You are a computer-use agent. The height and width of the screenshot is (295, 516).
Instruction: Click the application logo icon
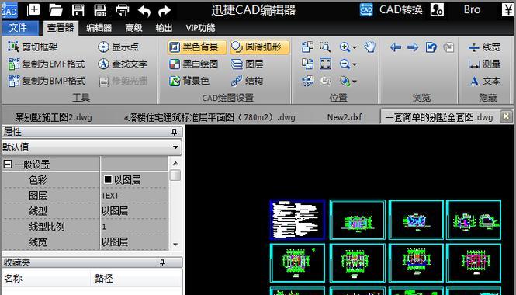pos(9,11)
